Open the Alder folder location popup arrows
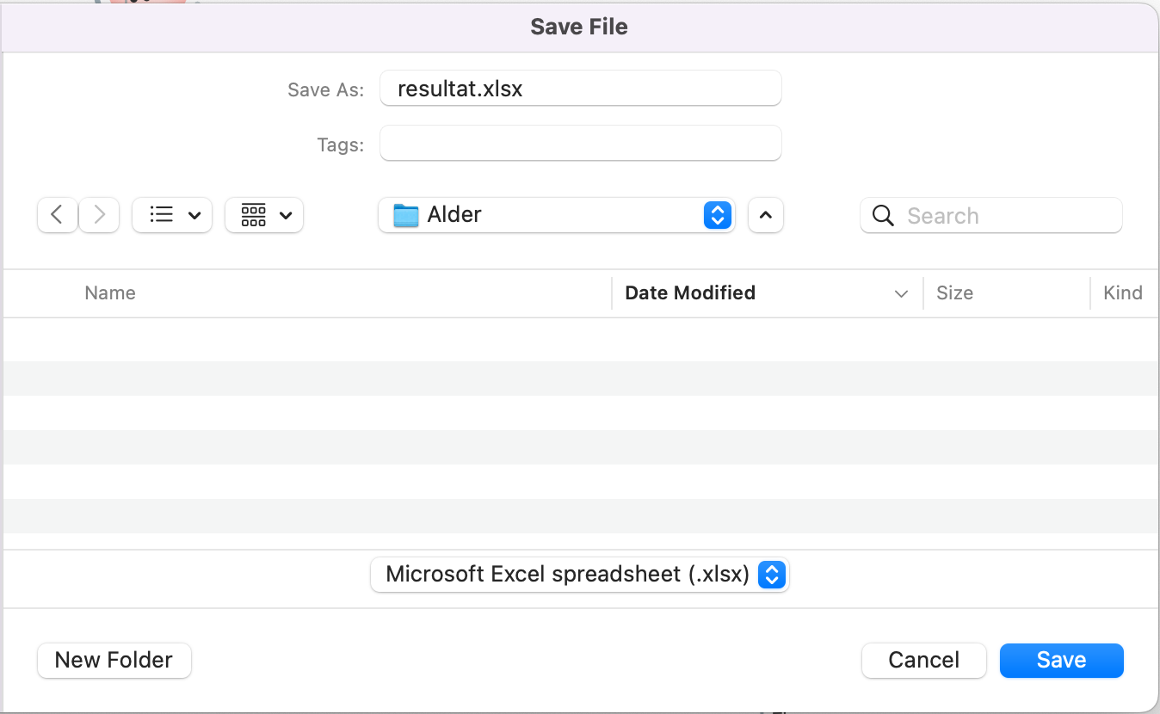The image size is (1160, 714). pyautogui.click(x=717, y=215)
